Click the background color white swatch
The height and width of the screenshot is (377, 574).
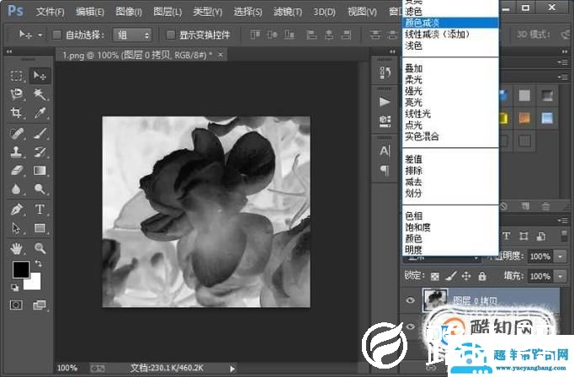(x=35, y=284)
